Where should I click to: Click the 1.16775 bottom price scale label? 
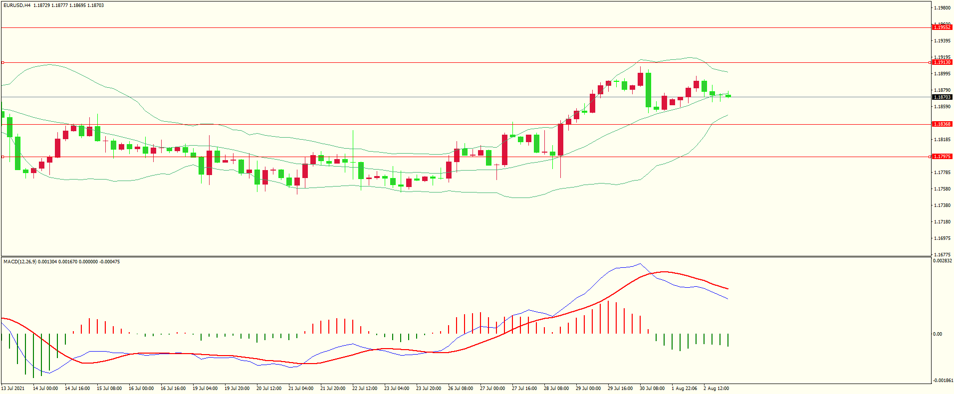pos(942,254)
